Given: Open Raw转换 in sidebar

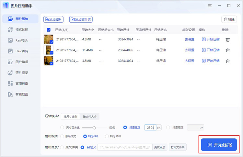Looking at the screenshot, I should [20, 40].
